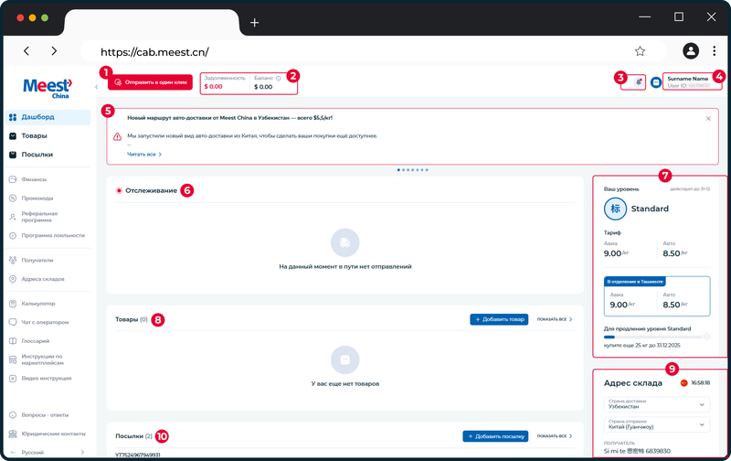The width and height of the screenshot is (731, 461).
Task: Click the Задолженность $ 0.00 value
Action: coord(213,87)
